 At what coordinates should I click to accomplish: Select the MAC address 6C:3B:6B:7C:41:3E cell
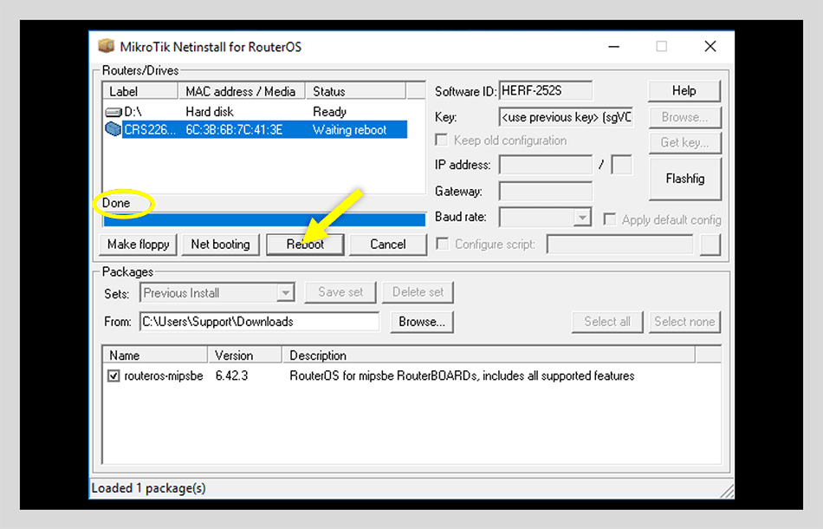click(234, 130)
